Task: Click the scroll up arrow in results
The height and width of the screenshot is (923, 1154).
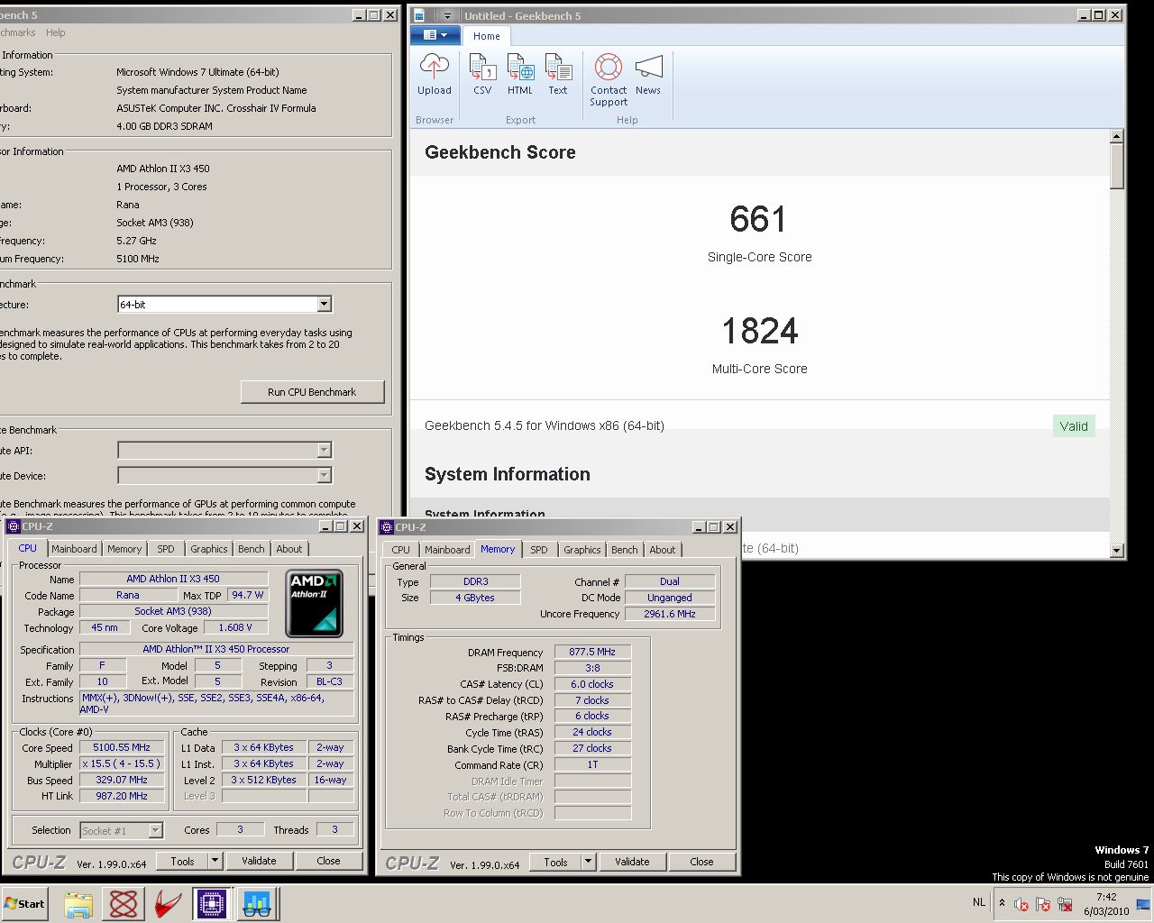Action: [1117, 137]
